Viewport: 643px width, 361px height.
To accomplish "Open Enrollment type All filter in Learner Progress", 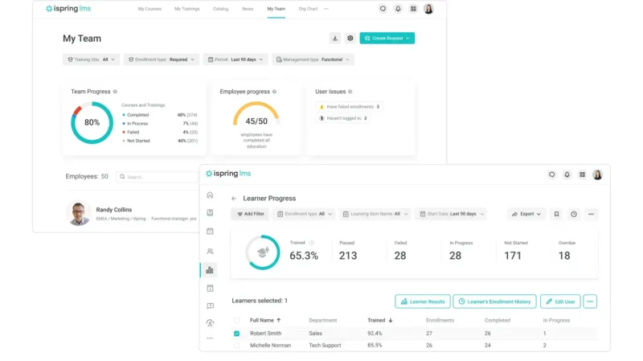I will click(x=305, y=214).
